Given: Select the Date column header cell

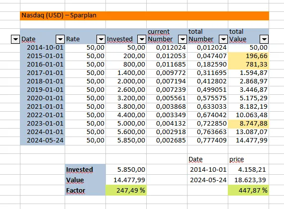Looking at the screenshot, I should pyautogui.click(x=42, y=36).
